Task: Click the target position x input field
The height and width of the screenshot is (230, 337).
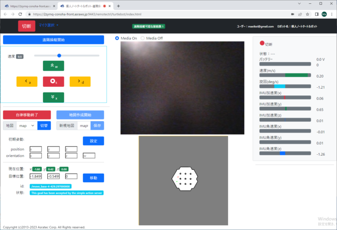Action: [36, 176]
